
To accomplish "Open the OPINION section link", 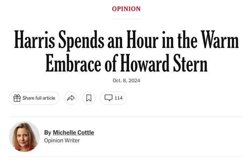I will click(x=126, y=9).
